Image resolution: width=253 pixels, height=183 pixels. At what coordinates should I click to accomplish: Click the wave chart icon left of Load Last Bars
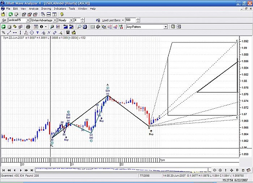click(x=98, y=20)
